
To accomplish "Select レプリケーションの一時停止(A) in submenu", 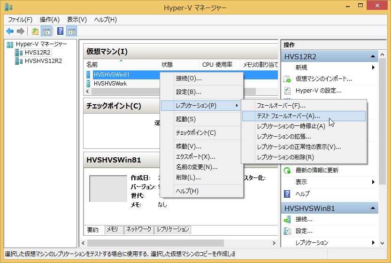I will [x=304, y=126].
